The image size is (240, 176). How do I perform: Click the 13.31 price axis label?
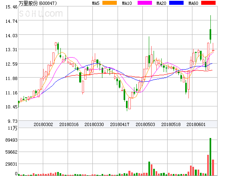pos(12,50)
